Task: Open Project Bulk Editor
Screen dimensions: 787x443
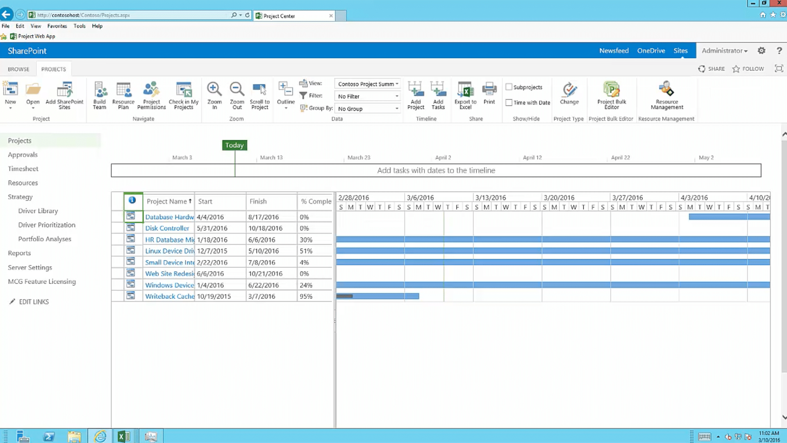Action: click(x=612, y=96)
